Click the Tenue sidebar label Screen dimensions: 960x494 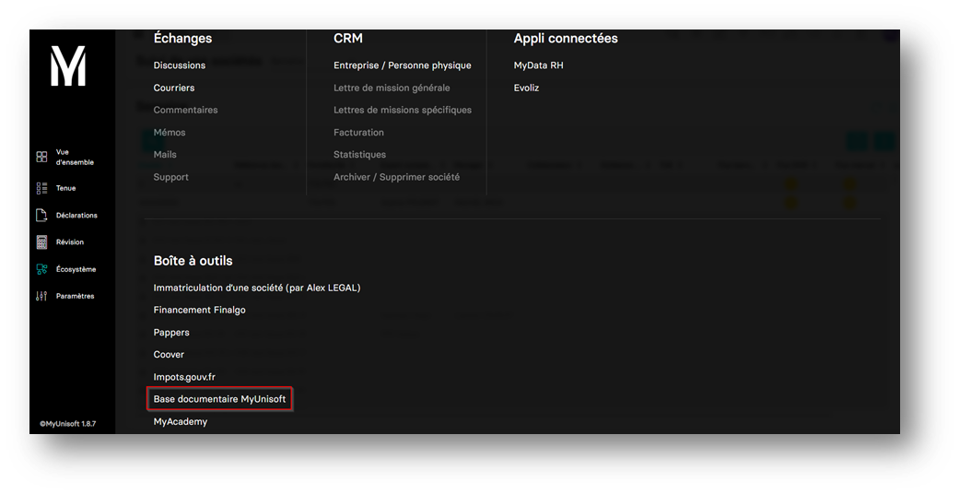pos(66,189)
